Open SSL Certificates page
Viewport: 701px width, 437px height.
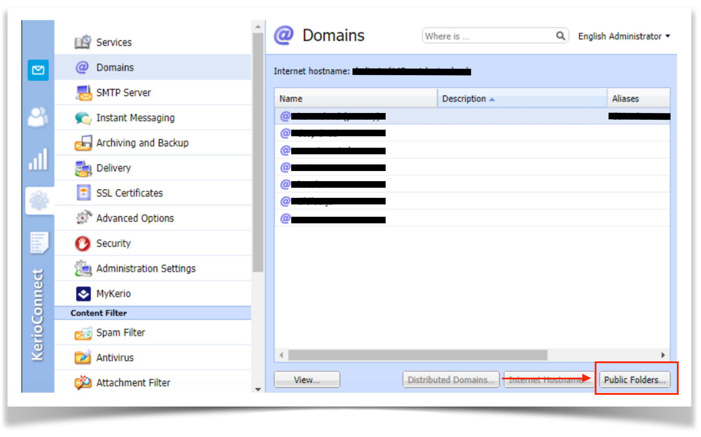pos(153,193)
